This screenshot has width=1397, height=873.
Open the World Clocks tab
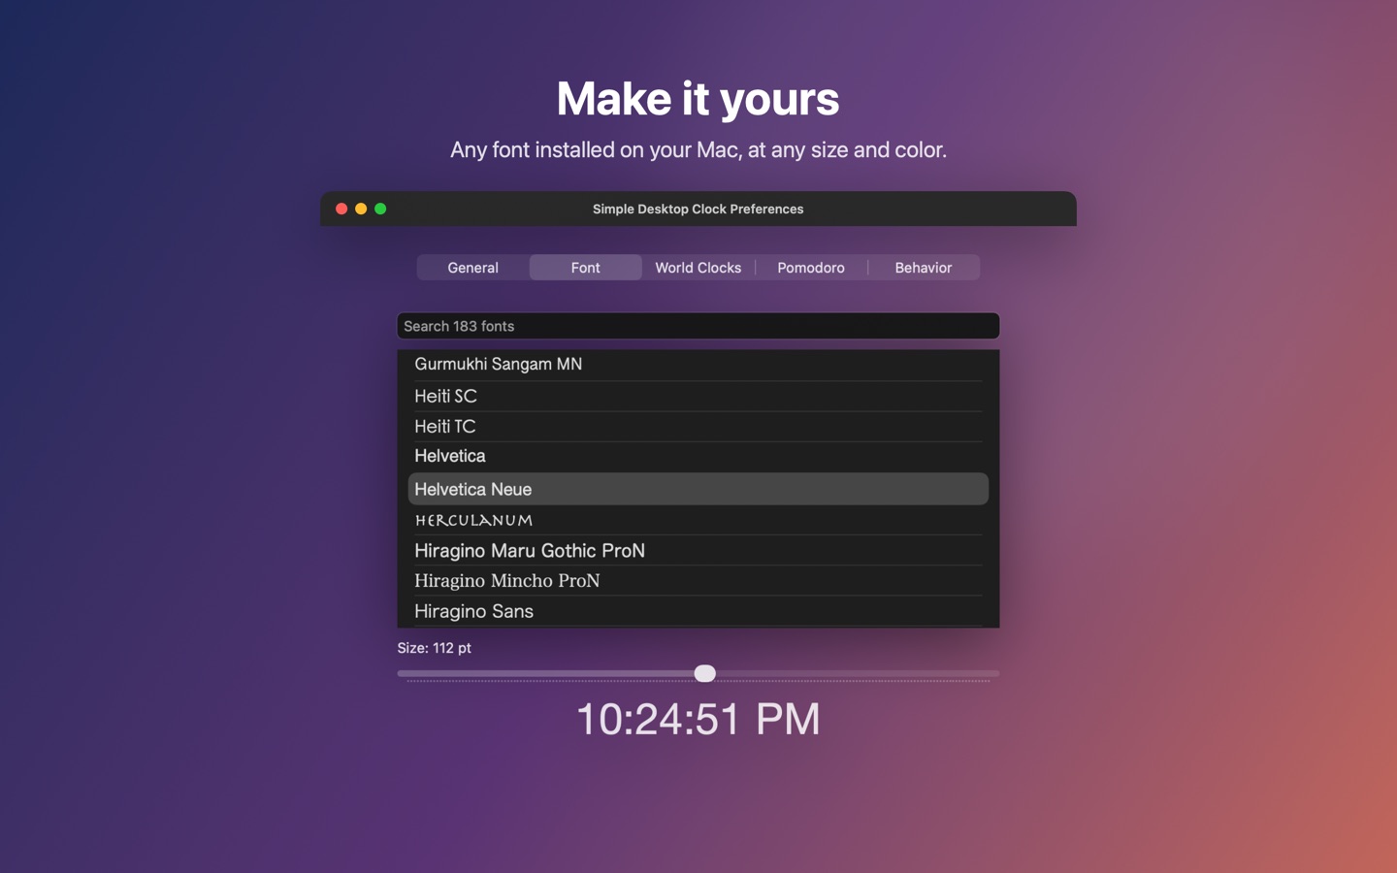click(698, 268)
